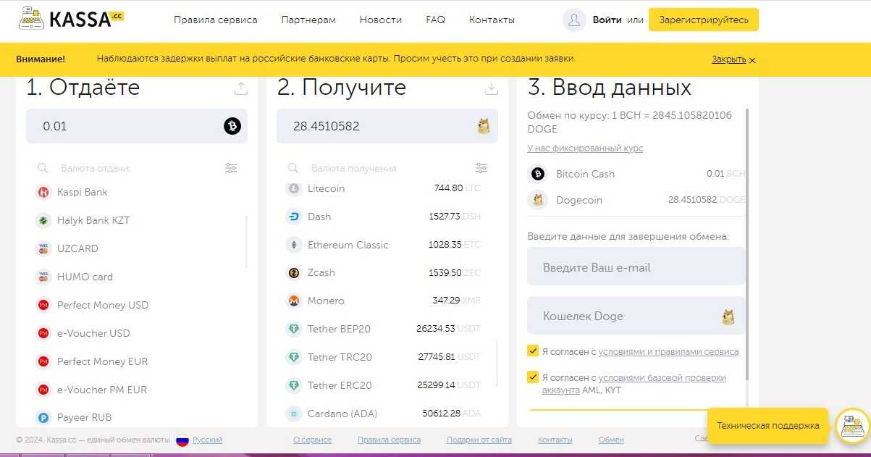Click the Kassa.cc logo in header

pyautogui.click(x=71, y=20)
